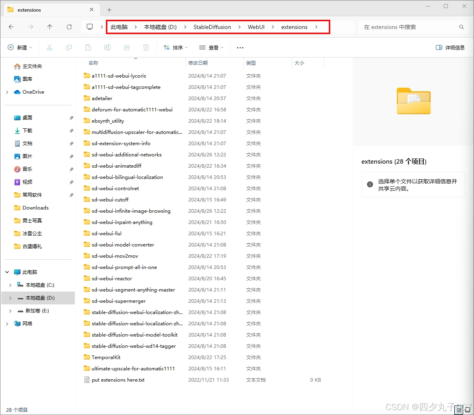Screen dimensions: 474x415
Task: Expand the 本地磁盘 (C:) tree node
Action: coord(10,285)
